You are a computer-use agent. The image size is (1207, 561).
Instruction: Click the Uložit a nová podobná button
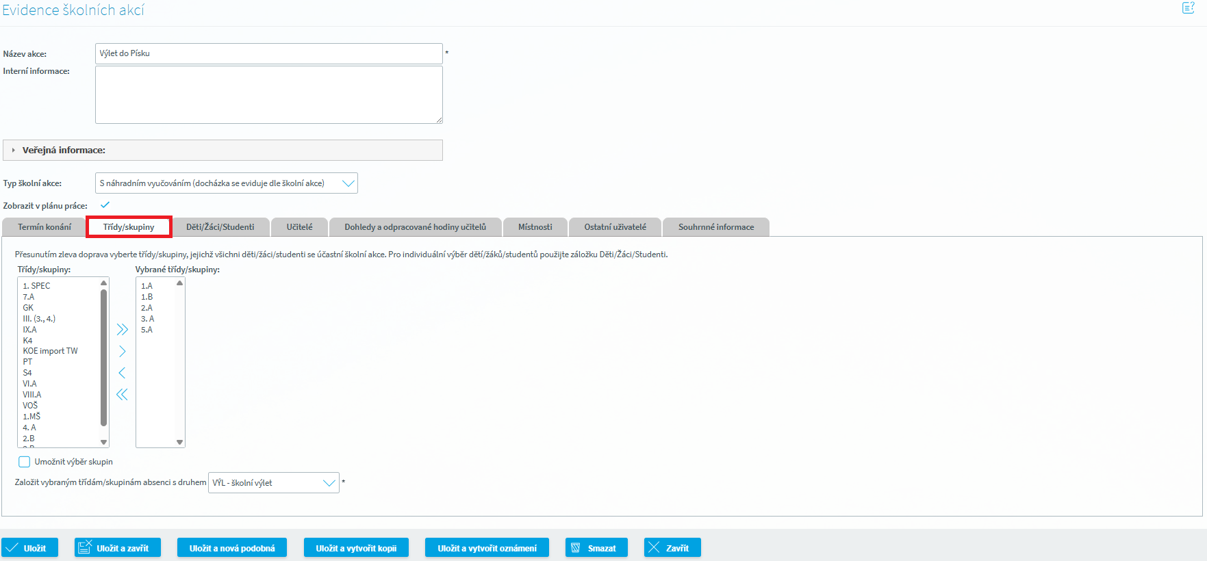(x=232, y=548)
